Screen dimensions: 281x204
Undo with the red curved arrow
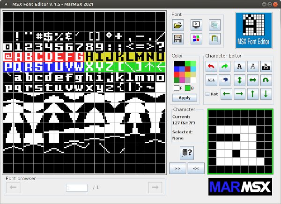pos(211,66)
